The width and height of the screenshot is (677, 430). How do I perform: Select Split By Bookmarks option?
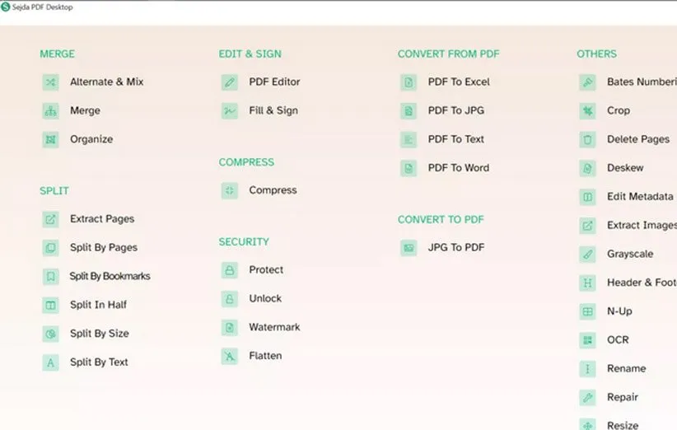tap(110, 277)
